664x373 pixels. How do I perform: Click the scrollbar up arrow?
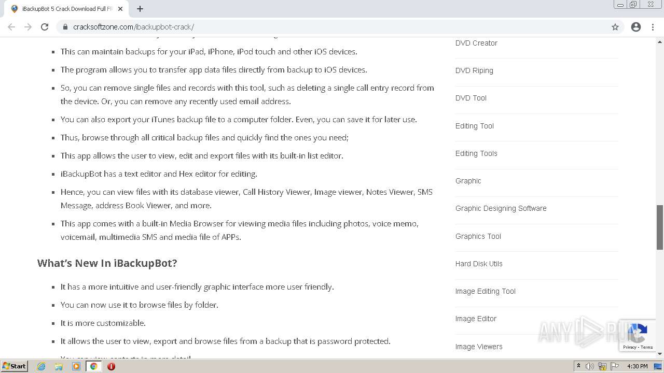[660, 41]
